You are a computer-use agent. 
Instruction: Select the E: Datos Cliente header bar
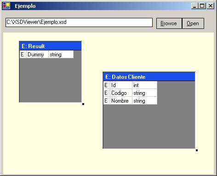(149, 77)
